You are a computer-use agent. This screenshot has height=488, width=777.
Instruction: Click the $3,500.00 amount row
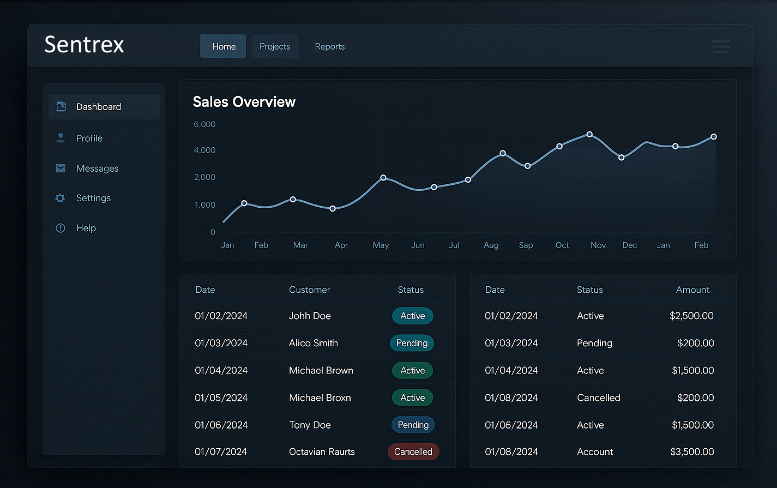tap(691, 451)
